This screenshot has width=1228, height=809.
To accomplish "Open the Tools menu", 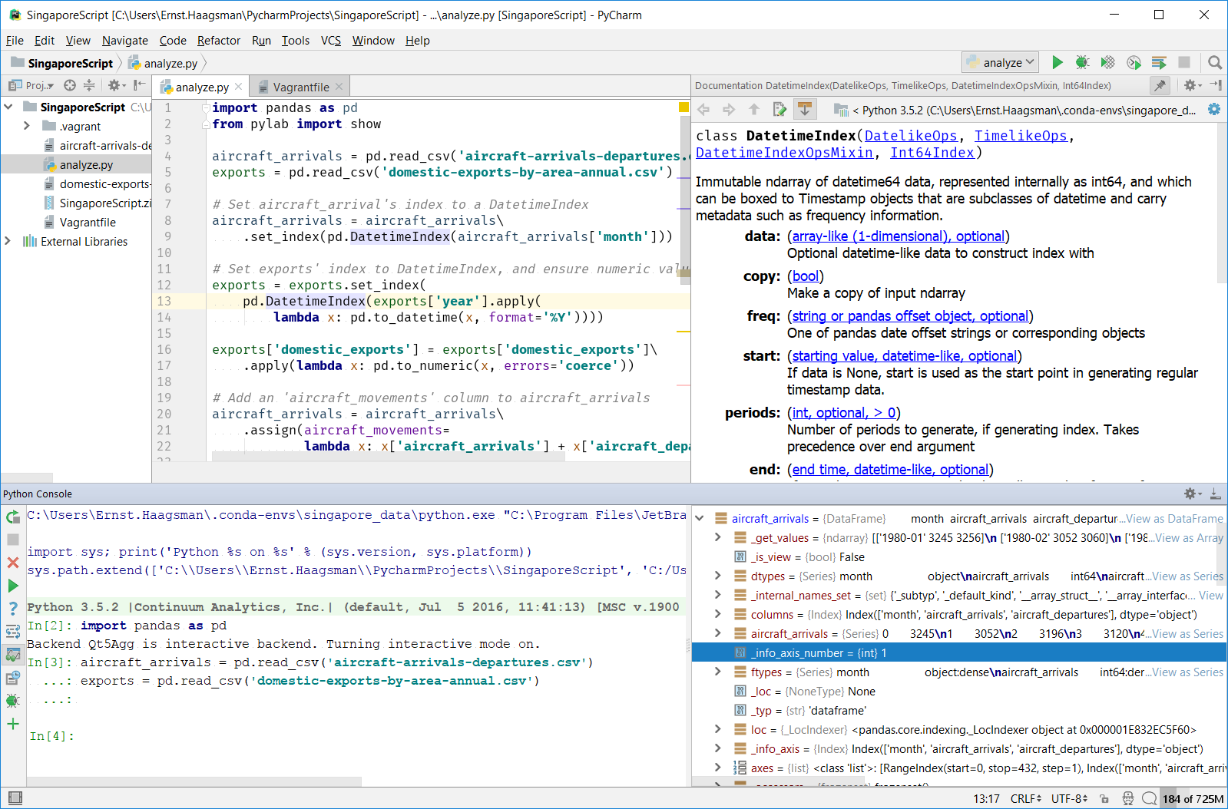I will click(296, 41).
